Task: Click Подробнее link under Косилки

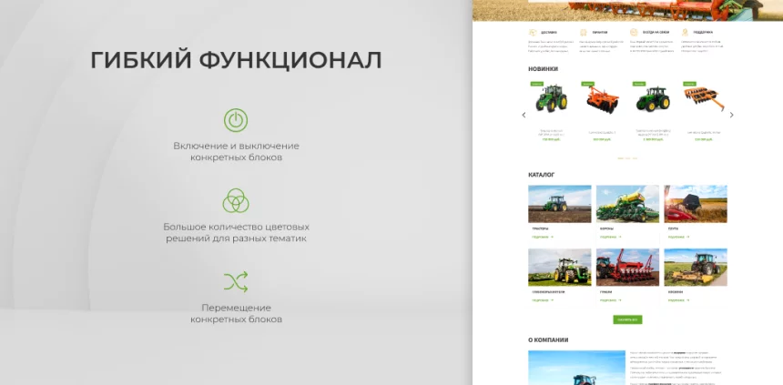Action: pyautogui.click(x=677, y=299)
